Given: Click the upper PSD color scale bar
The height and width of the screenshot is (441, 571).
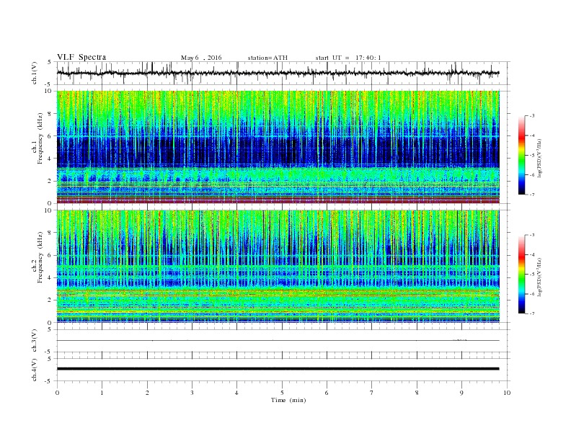Looking at the screenshot, I should coord(521,155).
